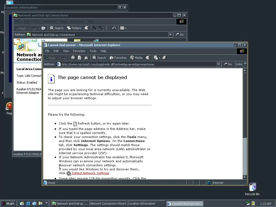Screen dimensions: 276x207
Task: Open the Help menu in Internet Explorer
Action: (x=103, y=51)
